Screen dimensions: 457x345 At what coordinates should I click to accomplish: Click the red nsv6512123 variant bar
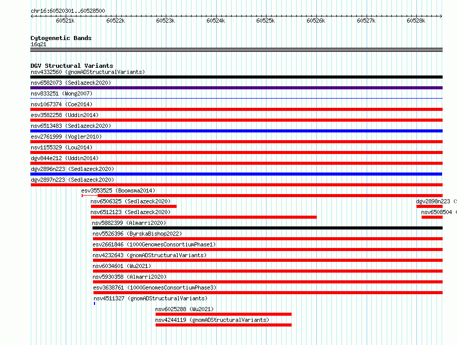[x=204, y=217]
